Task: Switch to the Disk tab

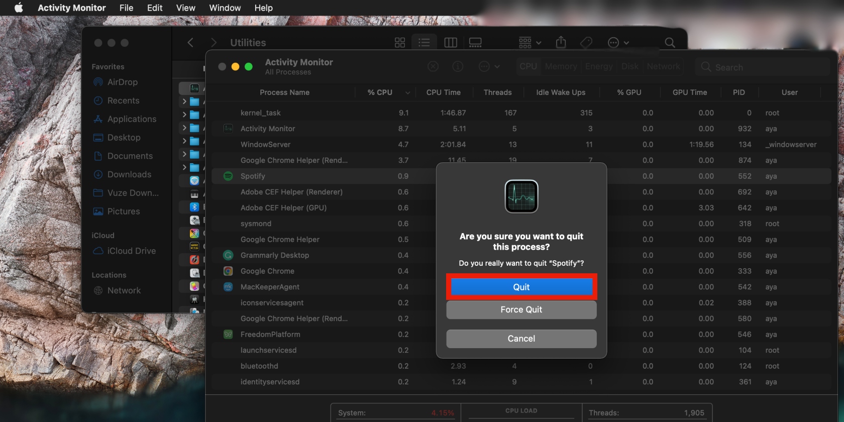Action: click(x=630, y=66)
